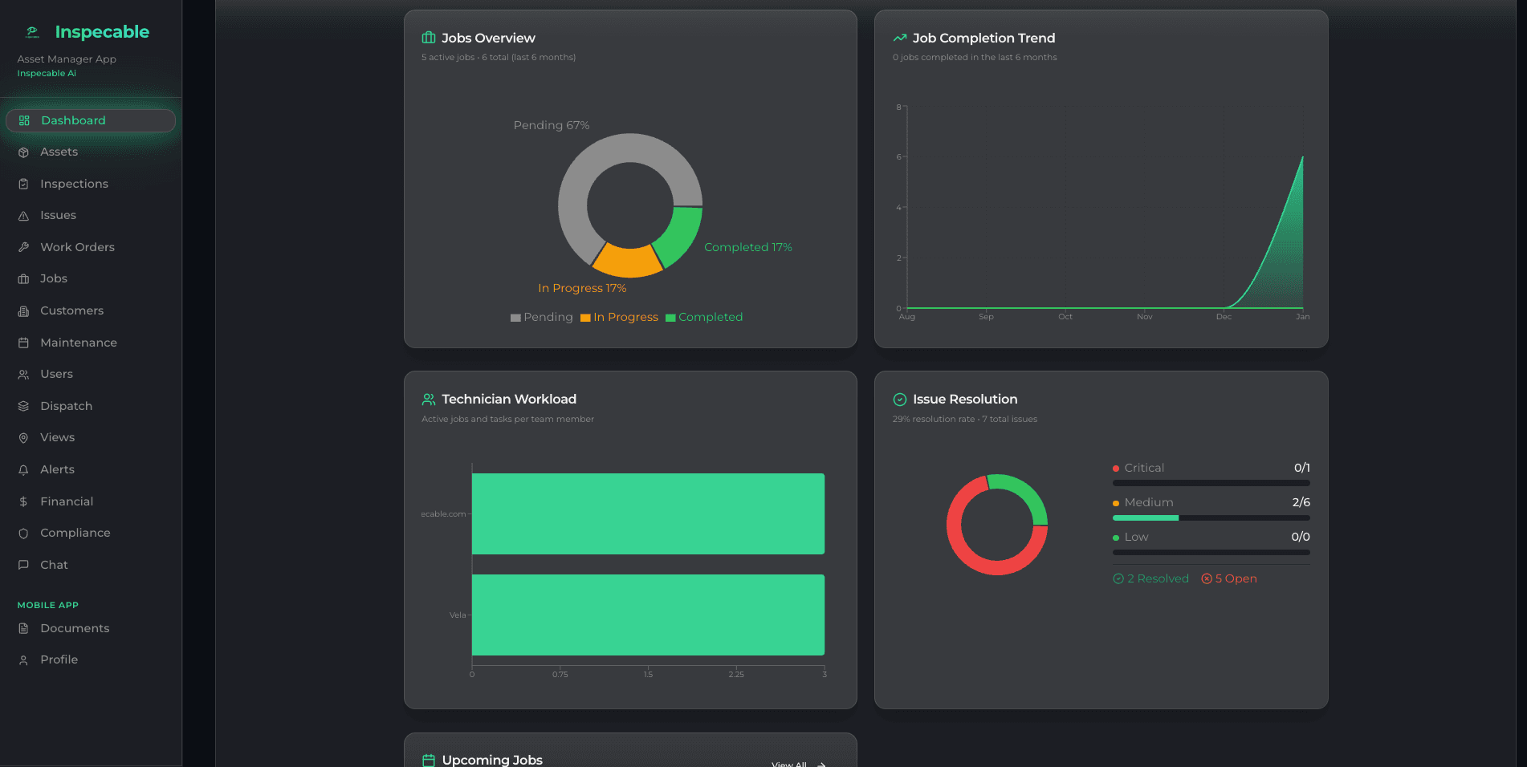Image resolution: width=1527 pixels, height=767 pixels.
Task: Click the Job Completion Trend icon
Action: coord(900,39)
